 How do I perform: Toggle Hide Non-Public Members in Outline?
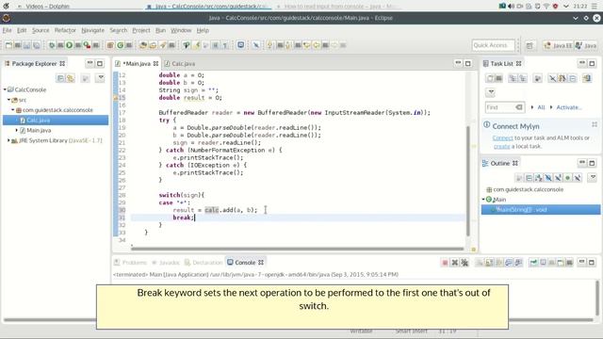(567, 178)
